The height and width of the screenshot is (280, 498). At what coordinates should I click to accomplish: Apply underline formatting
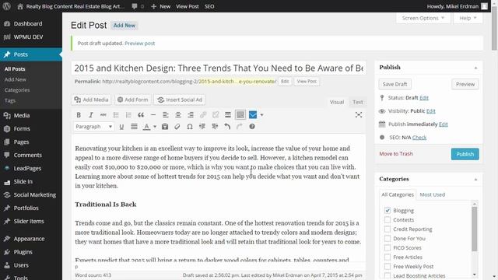[121, 127]
